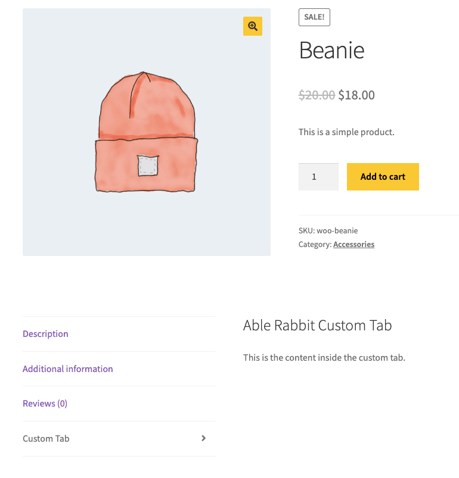Click the Category label text
This screenshot has height=478, width=459.
click(315, 244)
